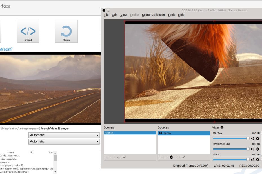
Task: Add a new source with the plus icon
Action: pos(161,157)
